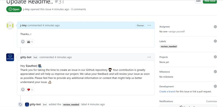Click the bot badge in label event

tap(45, 105)
